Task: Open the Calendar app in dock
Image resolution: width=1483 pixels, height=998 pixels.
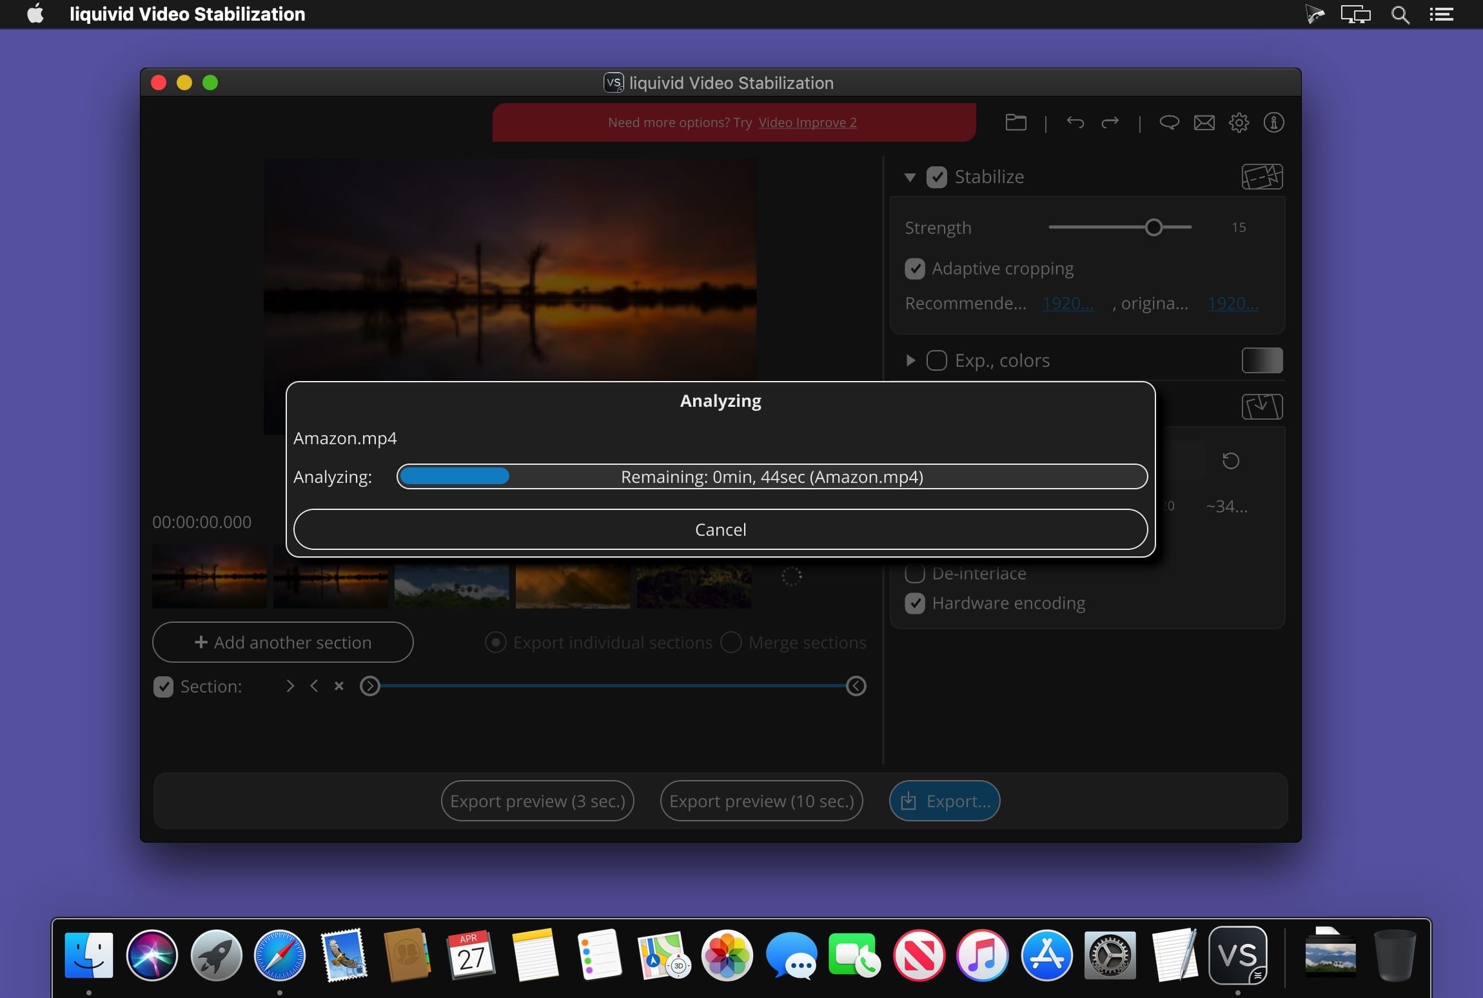Action: tap(471, 955)
